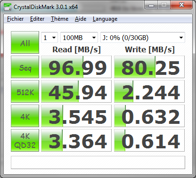Click the Seq write result 80.25
The width and height of the screenshot is (196, 178).
pos(149,67)
